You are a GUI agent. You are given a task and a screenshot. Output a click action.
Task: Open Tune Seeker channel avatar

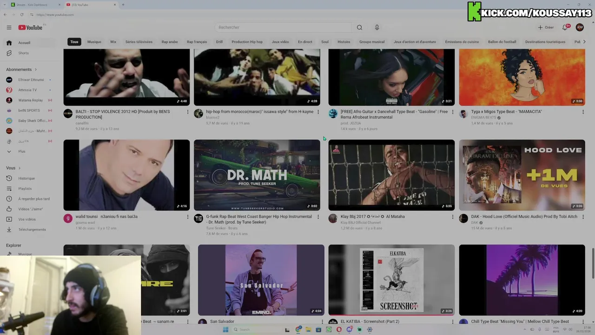click(198, 219)
